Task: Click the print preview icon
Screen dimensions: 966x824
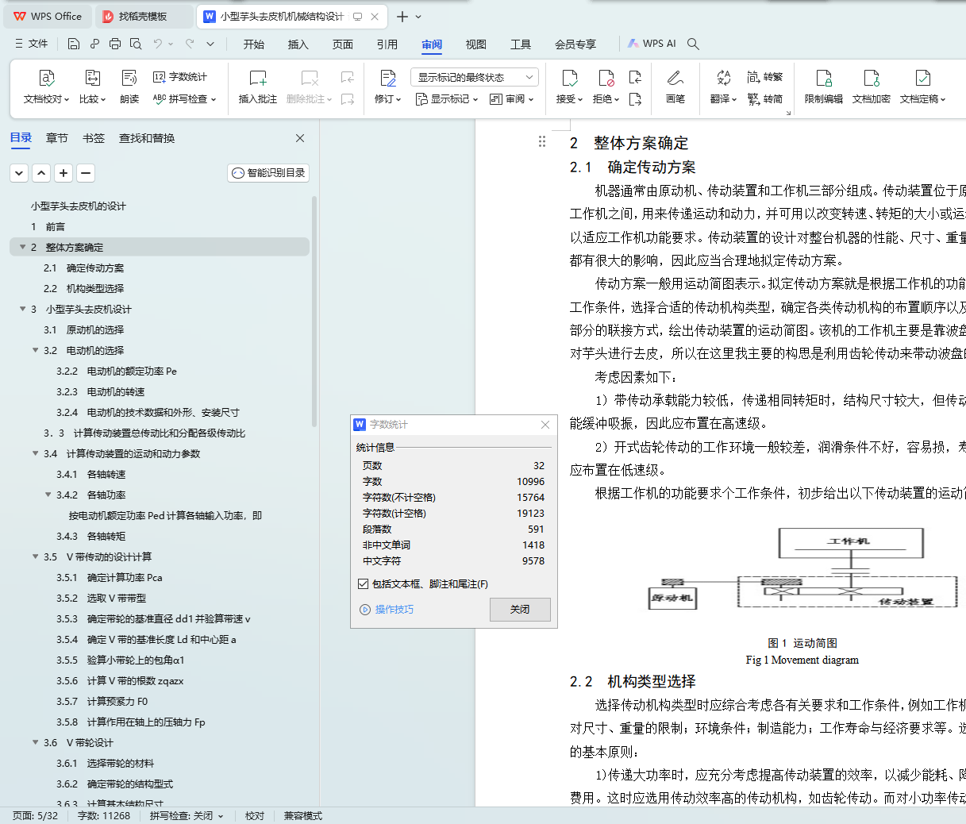Action: pyautogui.click(x=136, y=44)
